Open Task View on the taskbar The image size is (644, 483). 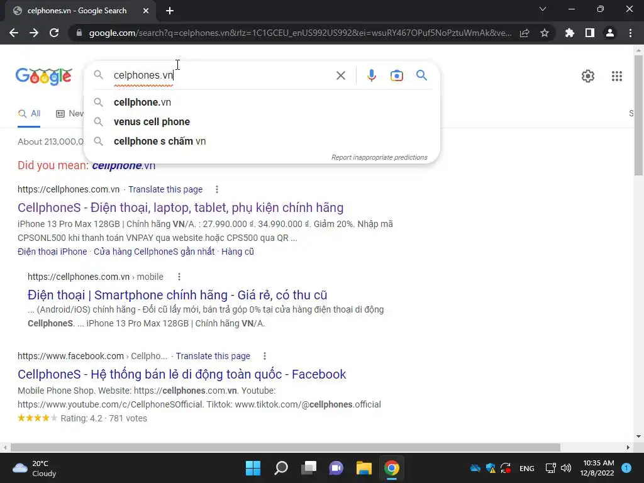click(309, 468)
